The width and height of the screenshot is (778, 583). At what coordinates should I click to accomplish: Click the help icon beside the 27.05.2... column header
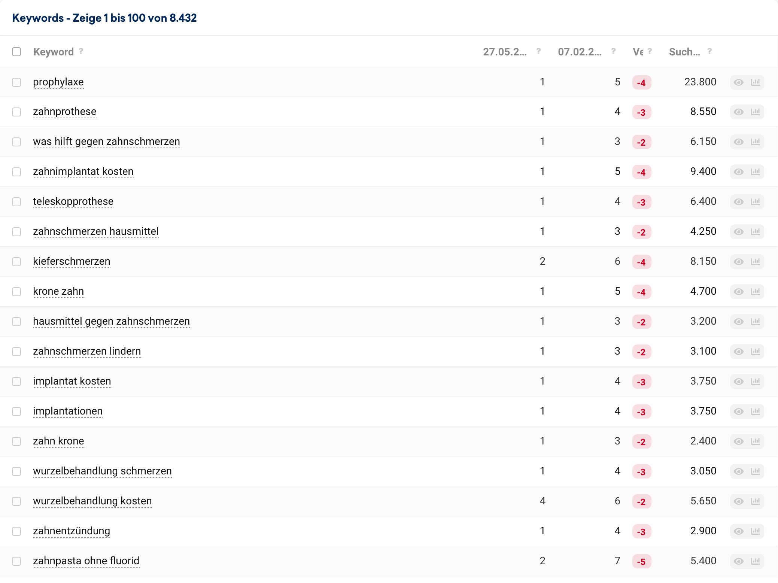538,51
